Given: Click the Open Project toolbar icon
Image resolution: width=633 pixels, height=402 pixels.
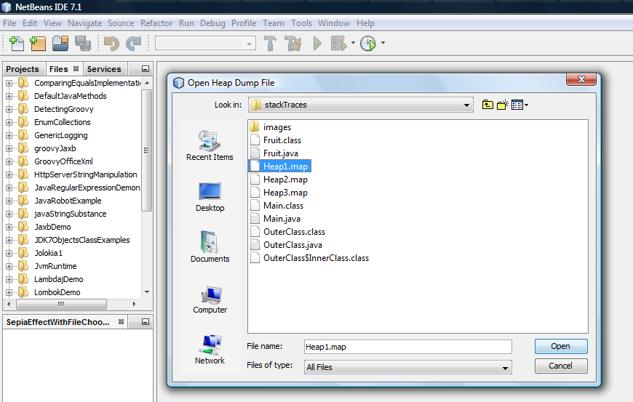Looking at the screenshot, I should (60, 43).
